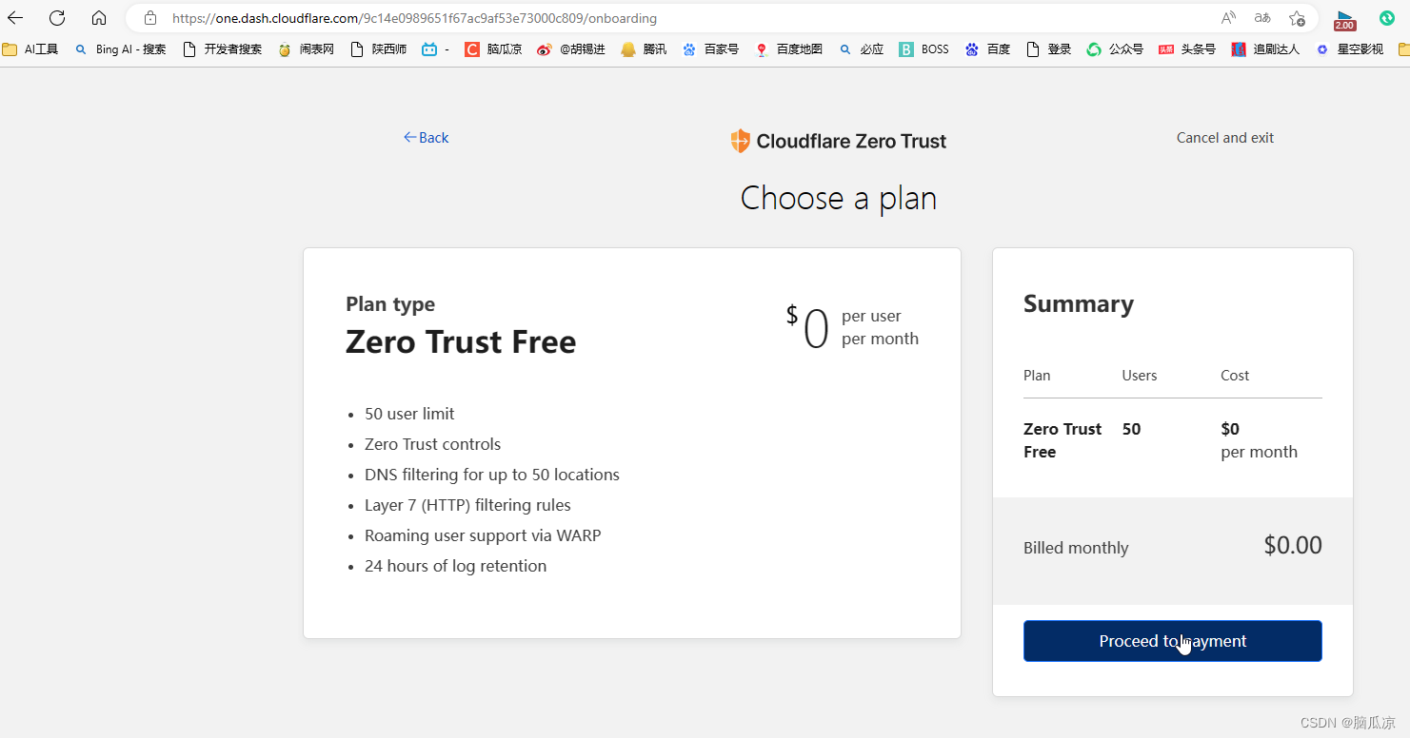Click the Back link on onboarding page
Viewport: 1410px width, 738px height.
pyautogui.click(x=426, y=138)
